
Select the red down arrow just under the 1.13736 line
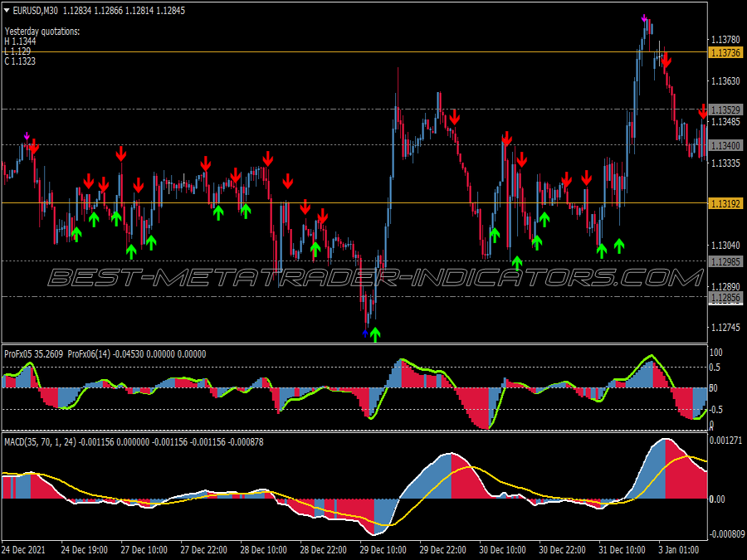(x=666, y=61)
